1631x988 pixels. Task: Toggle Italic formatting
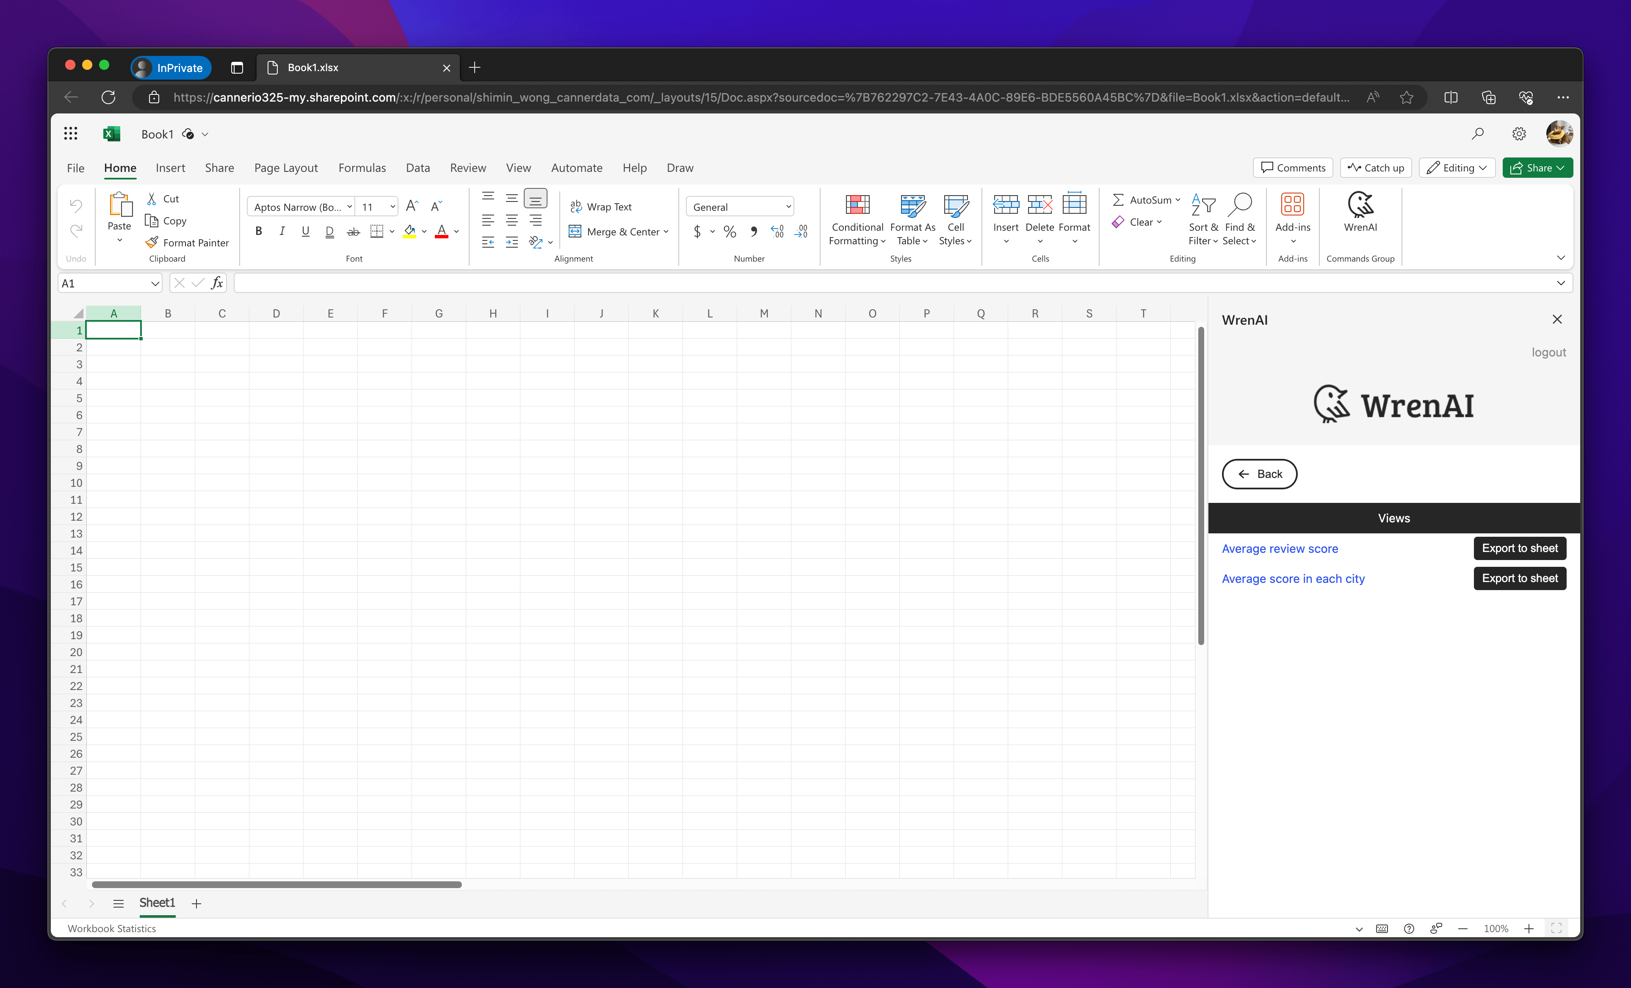tap(282, 231)
